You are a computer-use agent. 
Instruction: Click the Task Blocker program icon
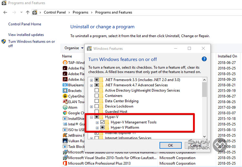click(x=65, y=146)
